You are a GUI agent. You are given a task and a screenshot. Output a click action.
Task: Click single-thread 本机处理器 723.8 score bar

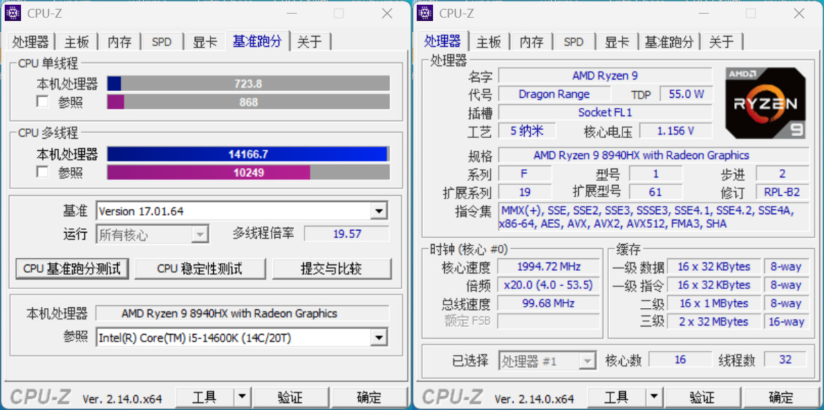point(248,84)
